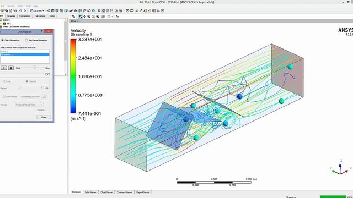This screenshot has height=198, width=353.
Task: Click the Vector plot icon next to Location
Action: point(48,10)
